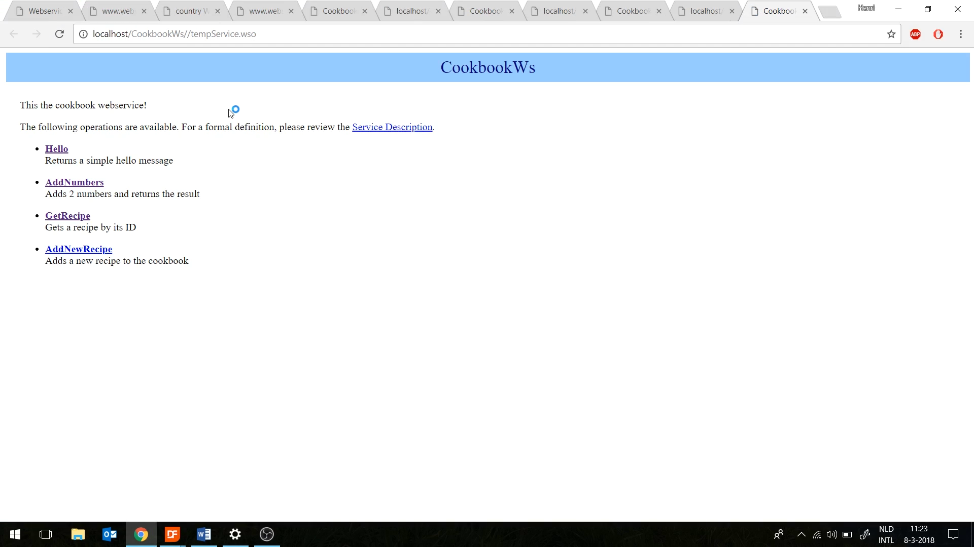Image resolution: width=974 pixels, height=547 pixels.
Task: Click the red Opera-style extension icon
Action: [x=938, y=34]
